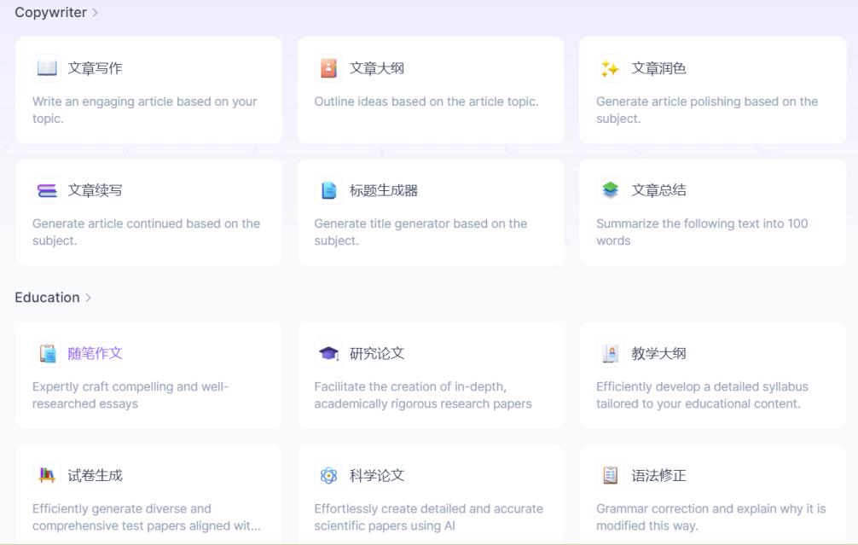The width and height of the screenshot is (858, 545).
Task: Open the highlighted 随笔作文 title link
Action: click(96, 353)
